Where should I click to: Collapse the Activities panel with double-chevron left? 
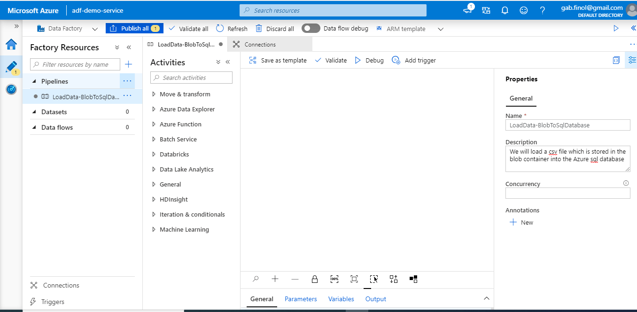[x=228, y=62]
